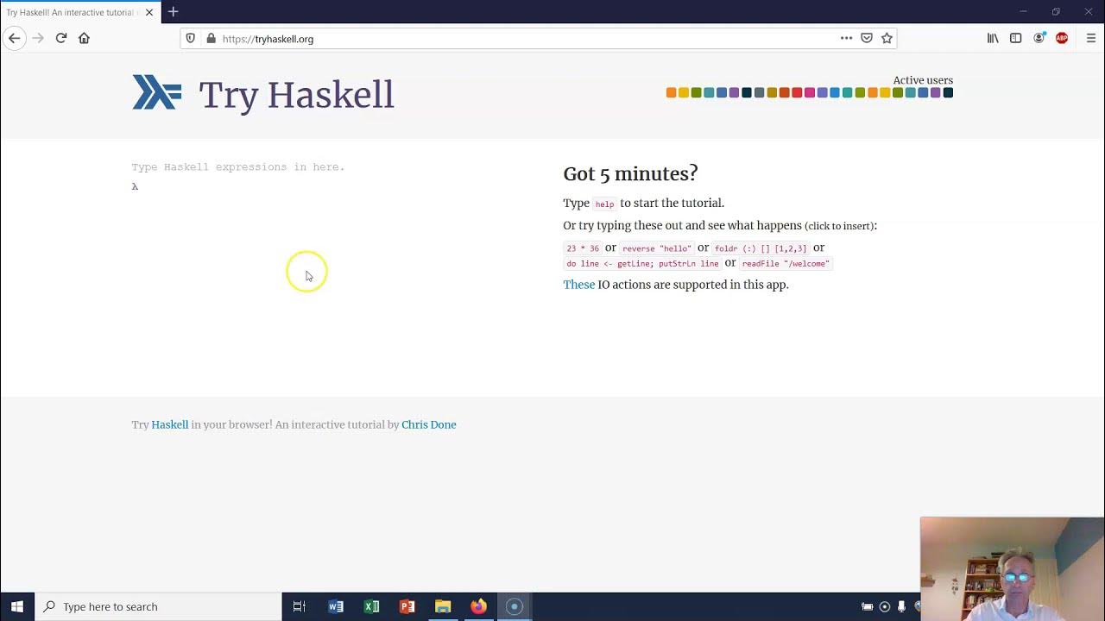Open the Windows Start menu

click(x=17, y=606)
